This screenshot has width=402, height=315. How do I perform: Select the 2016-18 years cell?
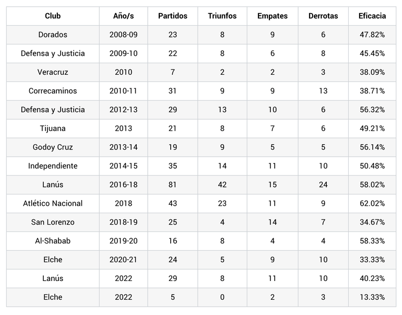click(x=123, y=185)
